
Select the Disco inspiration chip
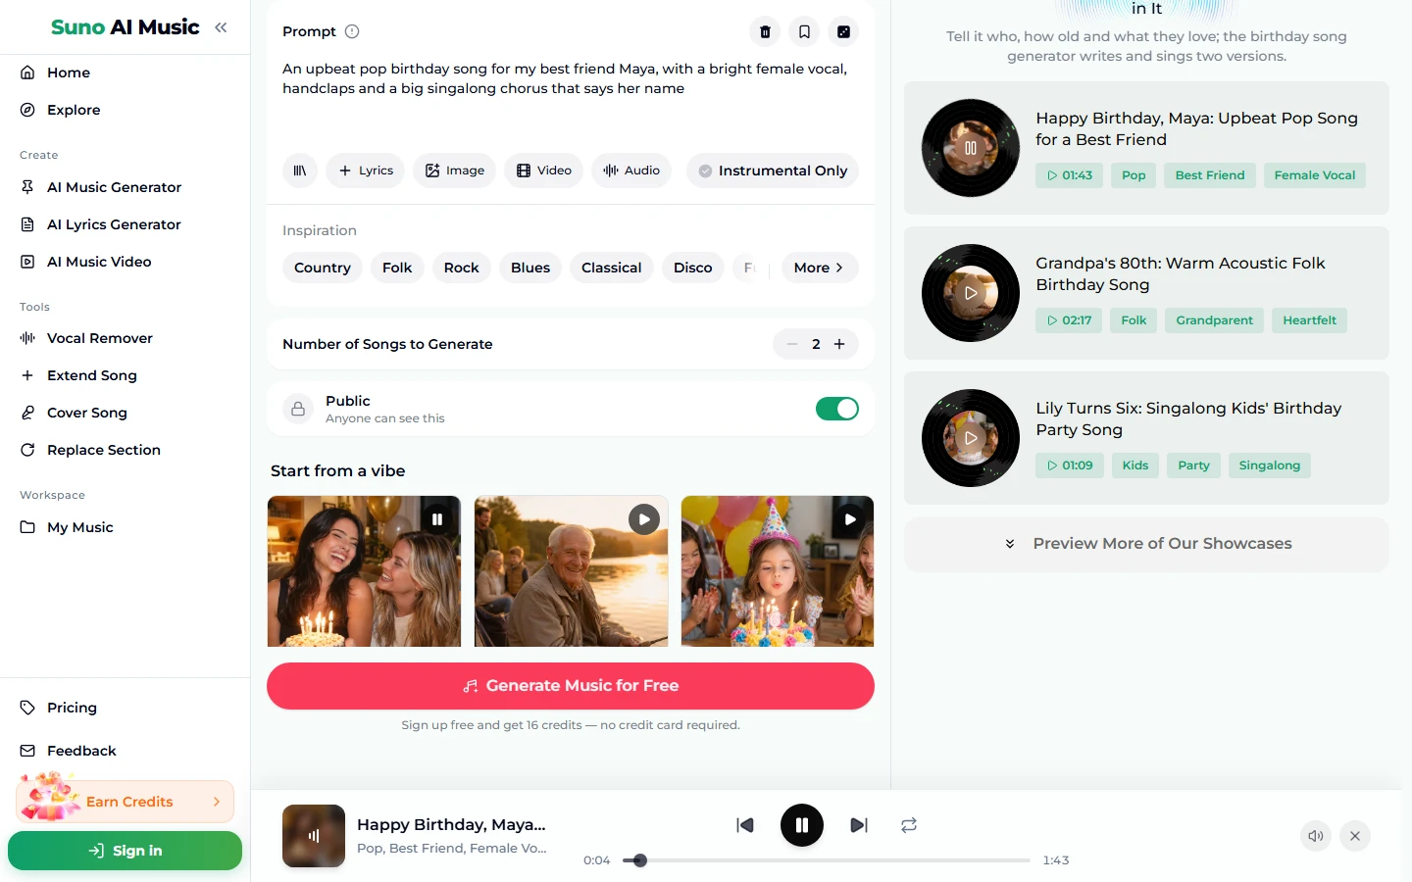pyautogui.click(x=693, y=268)
